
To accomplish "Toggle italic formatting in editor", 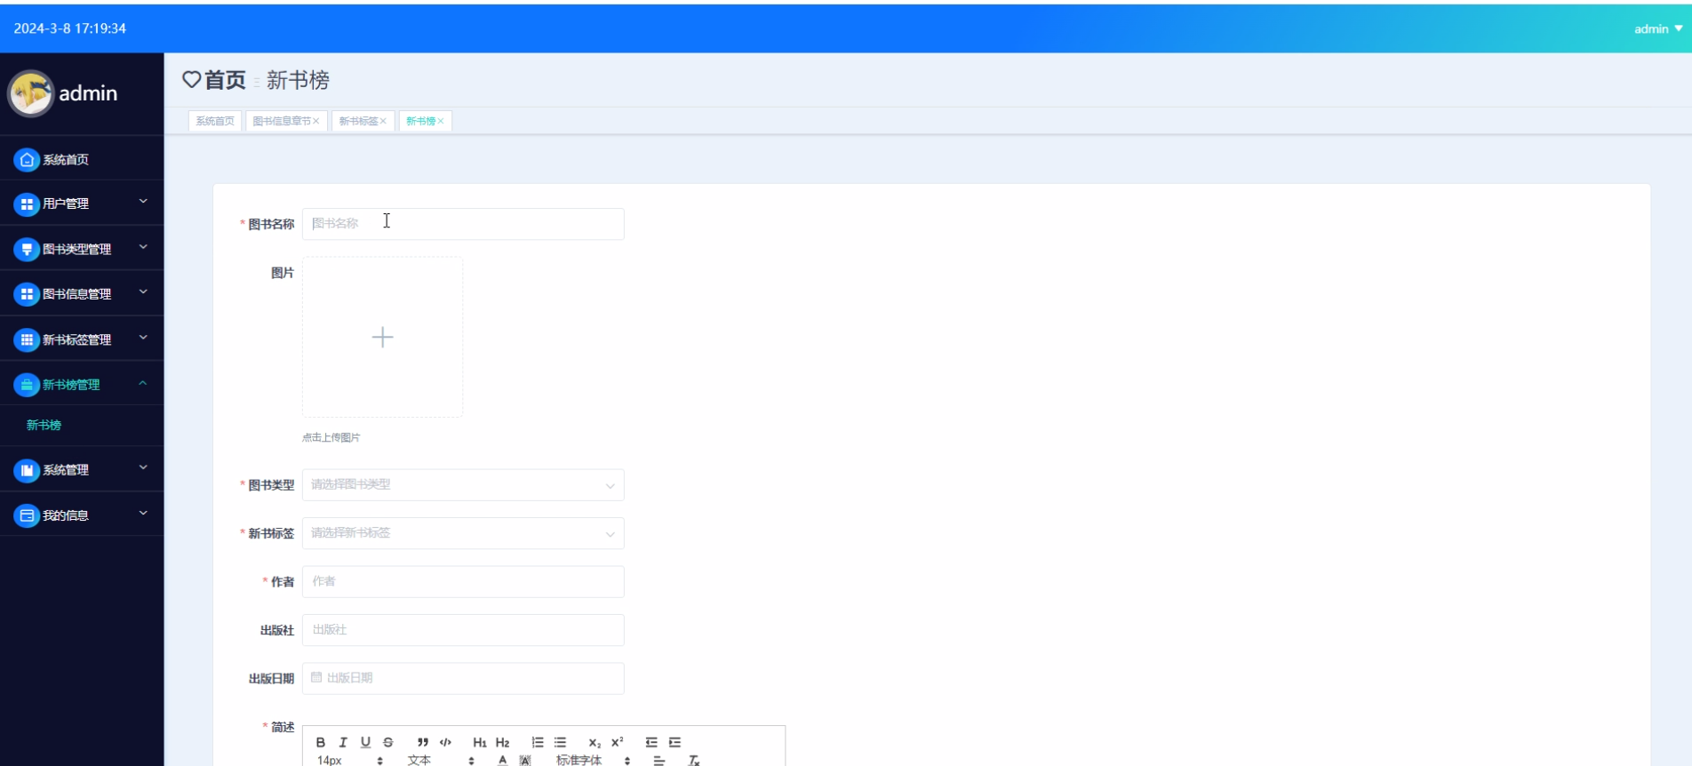I will click(343, 742).
